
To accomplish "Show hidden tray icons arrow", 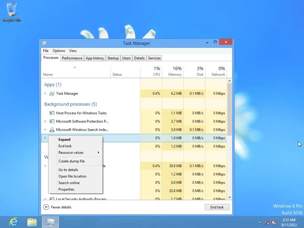I will 259,222.
